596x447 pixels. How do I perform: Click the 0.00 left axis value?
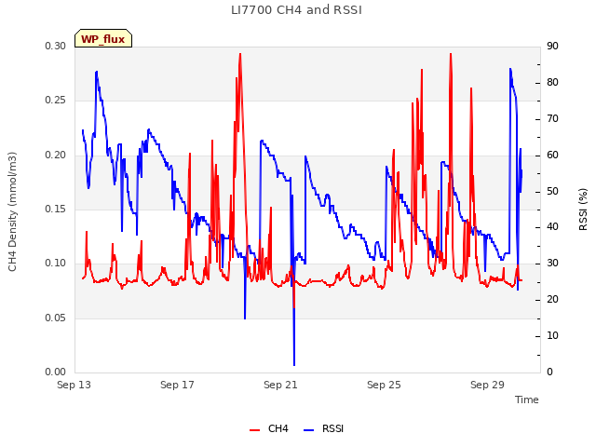click(56, 372)
